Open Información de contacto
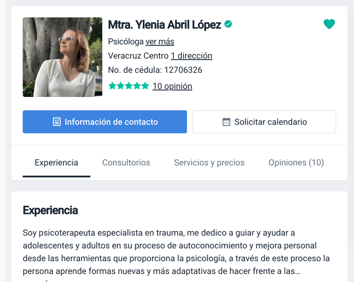The width and height of the screenshot is (354, 282). click(x=105, y=122)
